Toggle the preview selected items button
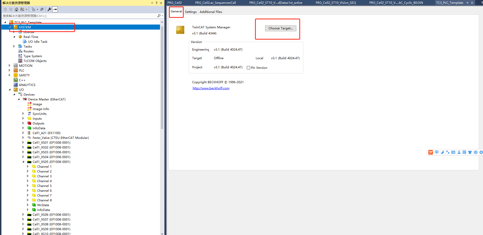The image size is (483, 235). coord(55,9)
